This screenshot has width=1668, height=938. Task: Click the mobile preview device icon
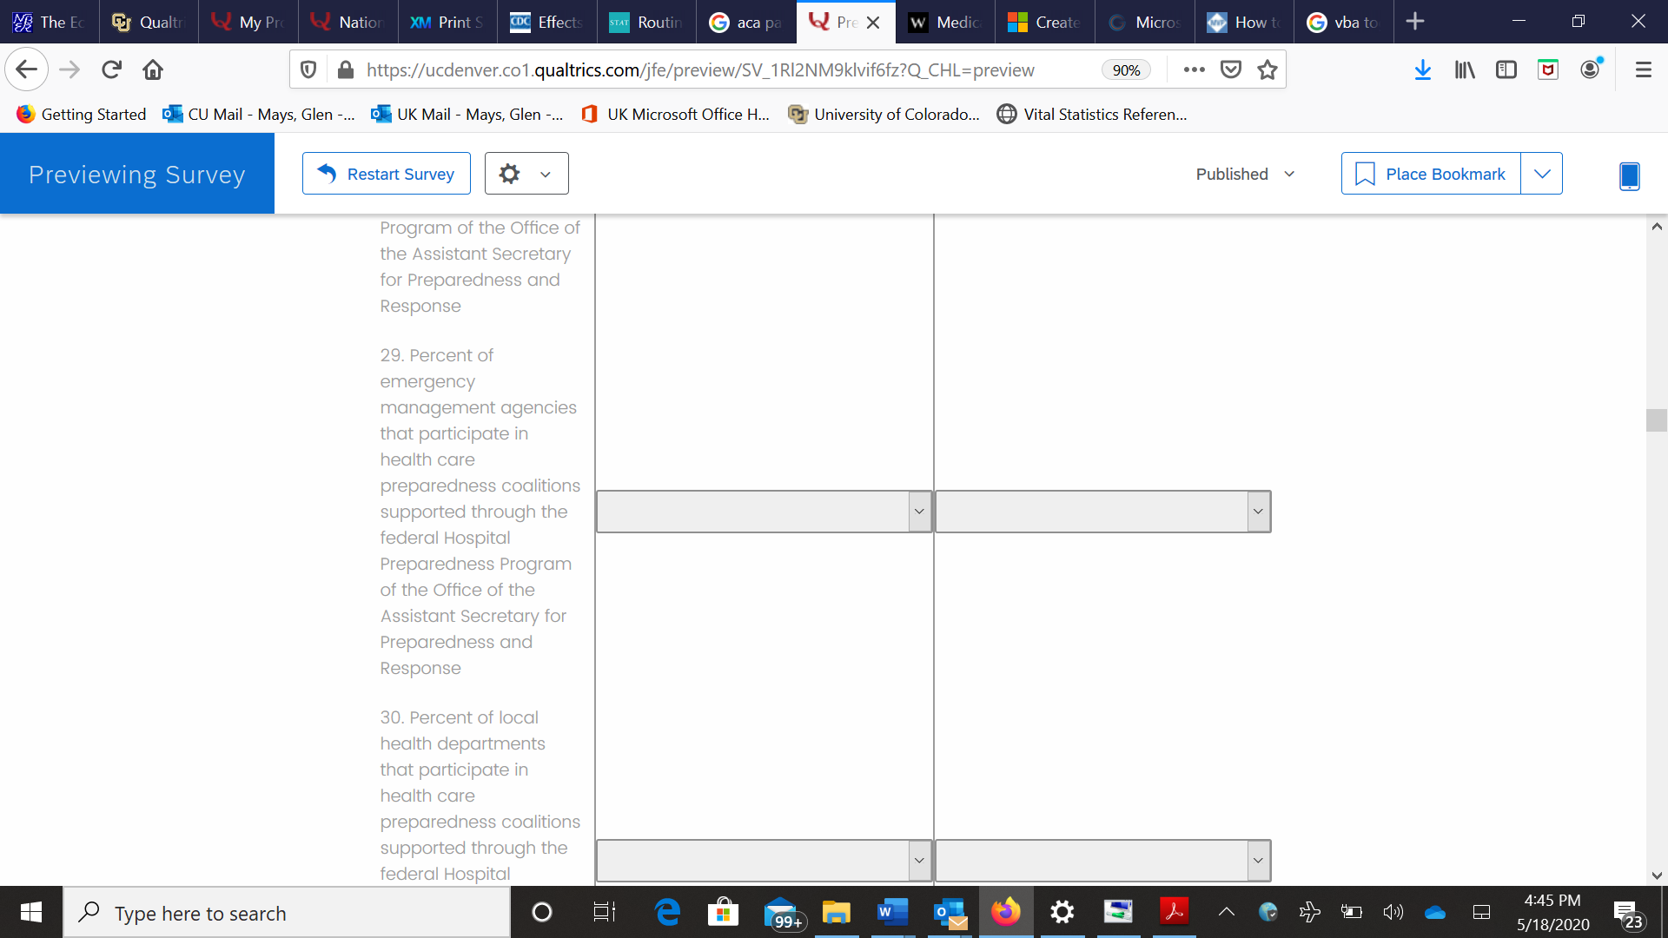click(1629, 175)
